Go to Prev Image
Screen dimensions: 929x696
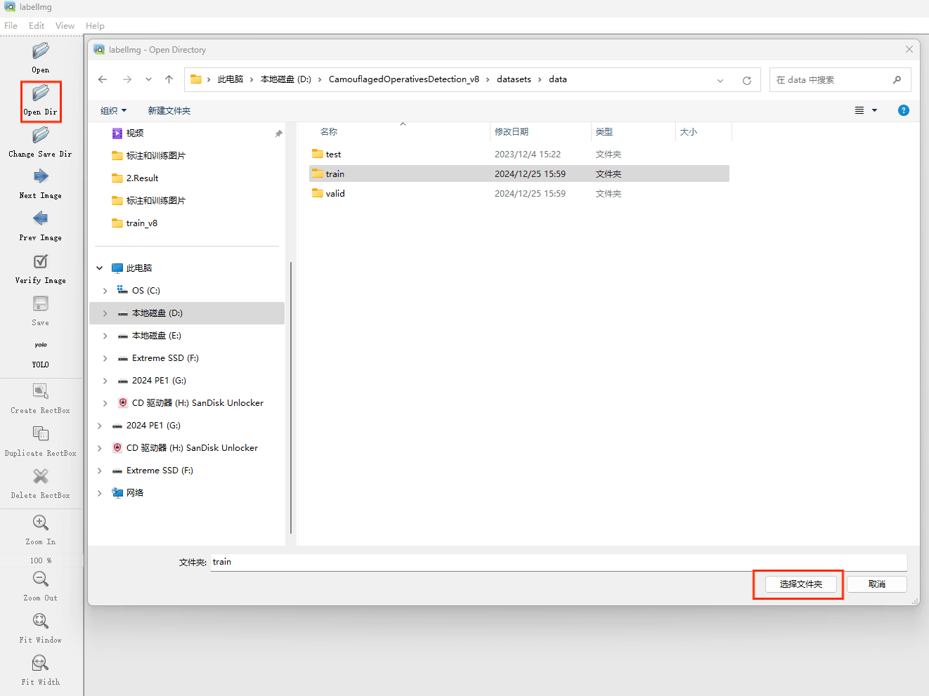41,219
